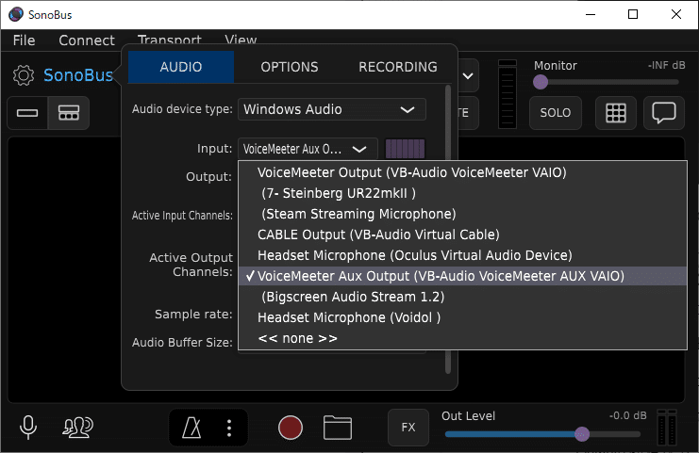Open the chat panel
699x453 pixels.
(664, 113)
